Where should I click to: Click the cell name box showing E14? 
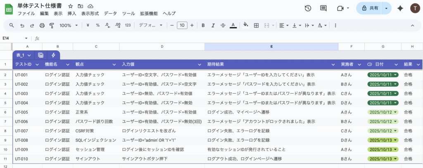click(x=14, y=38)
